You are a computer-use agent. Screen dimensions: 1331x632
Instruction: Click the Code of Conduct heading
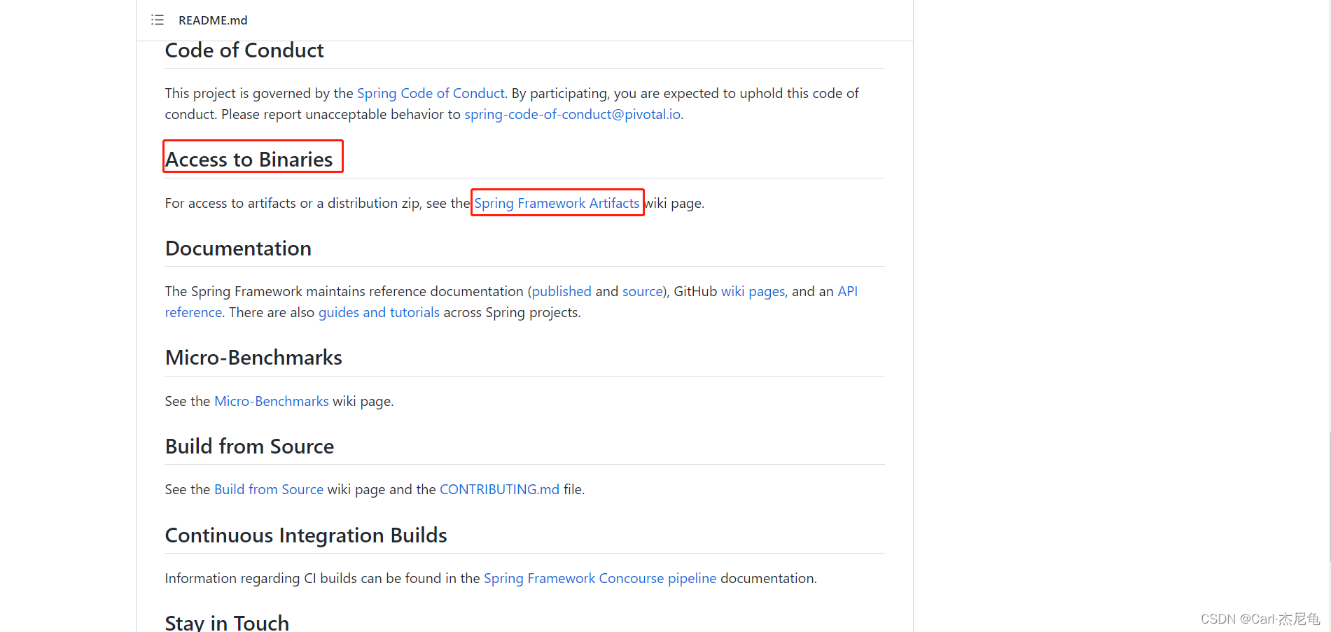tap(244, 50)
